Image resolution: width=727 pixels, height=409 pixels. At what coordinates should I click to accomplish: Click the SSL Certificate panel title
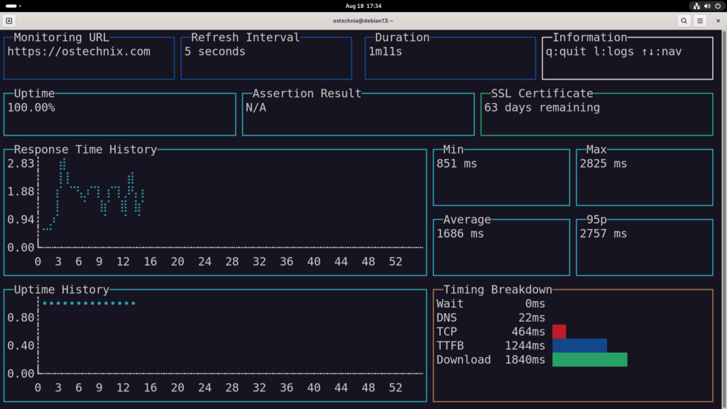[x=542, y=93]
